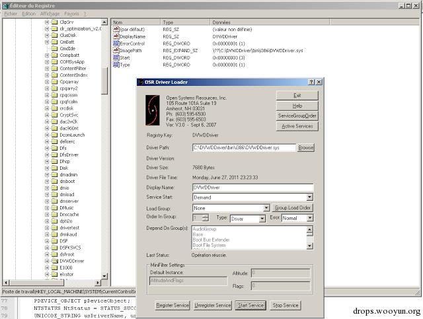This screenshot has width=423, height=319.
Task: Click the Type DWORD value icon
Action: pos(116,65)
